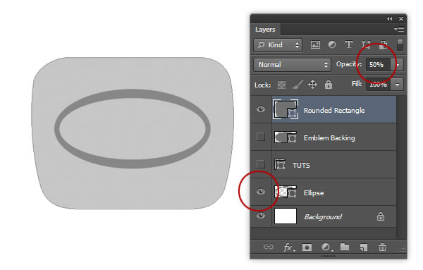This screenshot has height=270, width=423.
Task: Select the TUTS layer thumbnail
Action: 280,164
